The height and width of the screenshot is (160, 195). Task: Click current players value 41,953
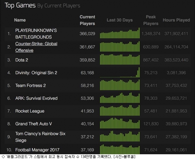coord(87,111)
